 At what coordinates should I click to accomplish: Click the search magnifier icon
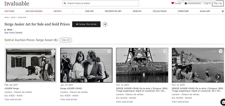[x=65, y=3]
